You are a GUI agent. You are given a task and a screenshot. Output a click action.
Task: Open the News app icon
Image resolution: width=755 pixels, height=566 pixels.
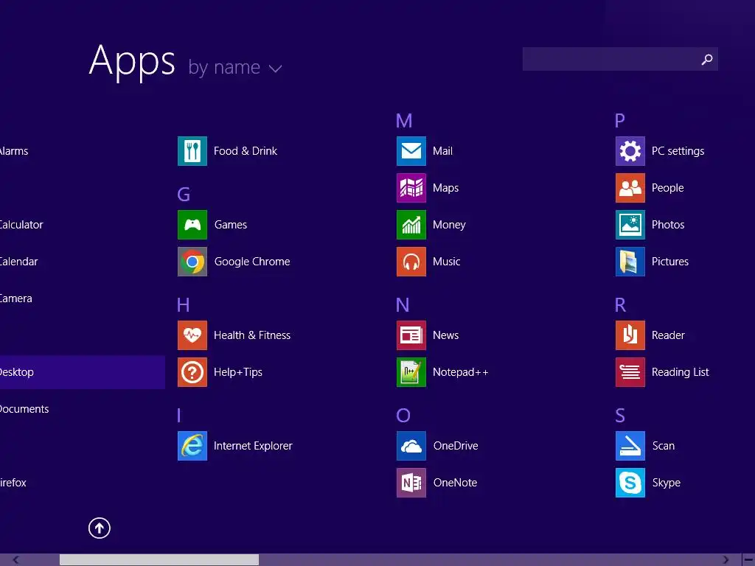coord(411,335)
